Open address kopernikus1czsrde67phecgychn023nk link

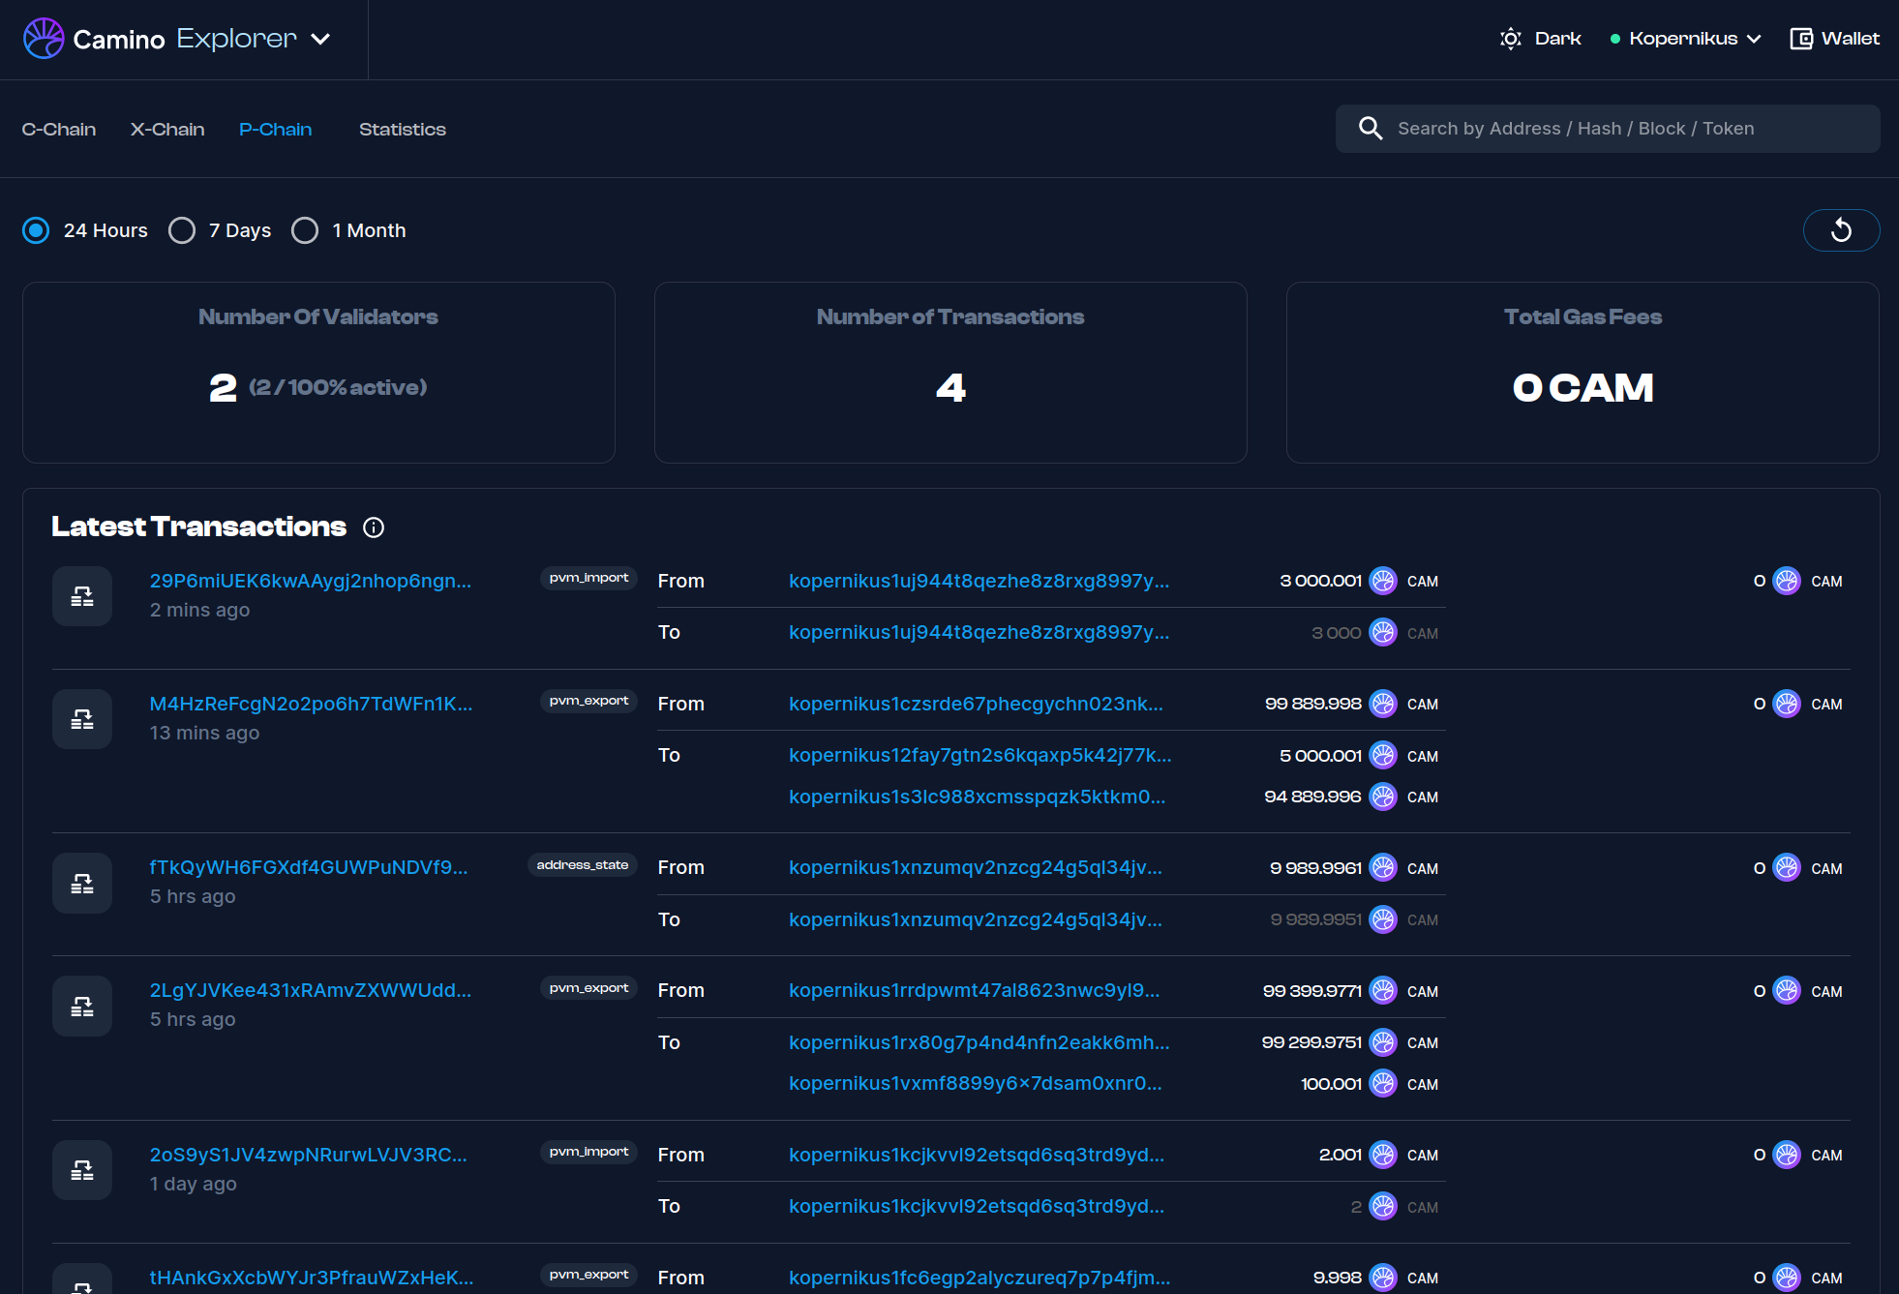pyautogui.click(x=976, y=704)
